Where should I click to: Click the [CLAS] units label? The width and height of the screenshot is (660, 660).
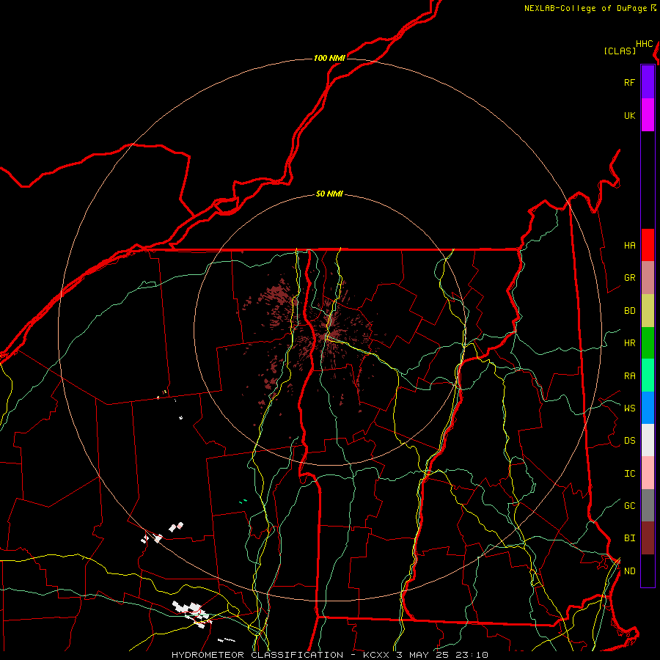(x=620, y=51)
